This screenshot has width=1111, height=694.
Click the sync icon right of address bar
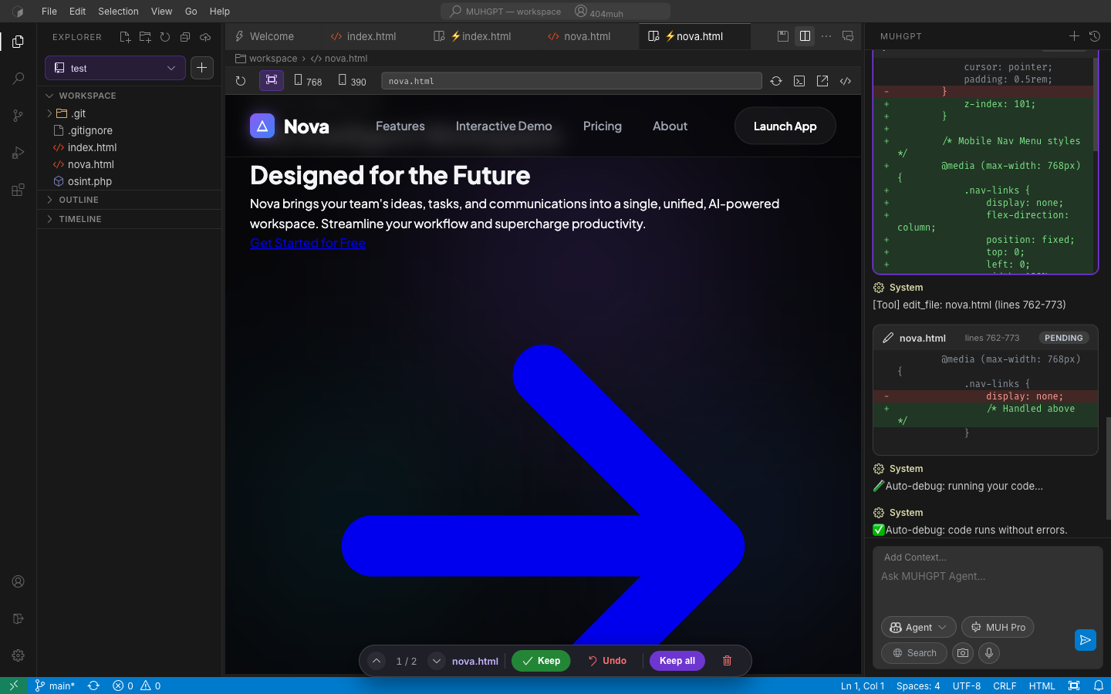(776, 81)
